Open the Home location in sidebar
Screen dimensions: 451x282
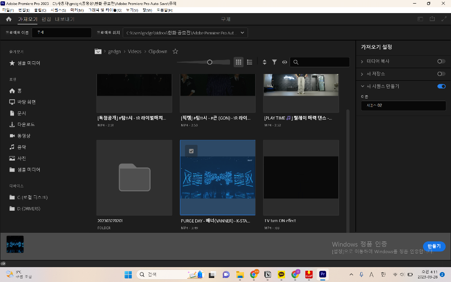[x=15, y=91]
